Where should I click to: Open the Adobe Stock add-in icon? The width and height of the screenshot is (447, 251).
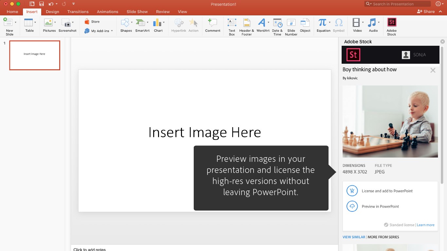(x=391, y=23)
